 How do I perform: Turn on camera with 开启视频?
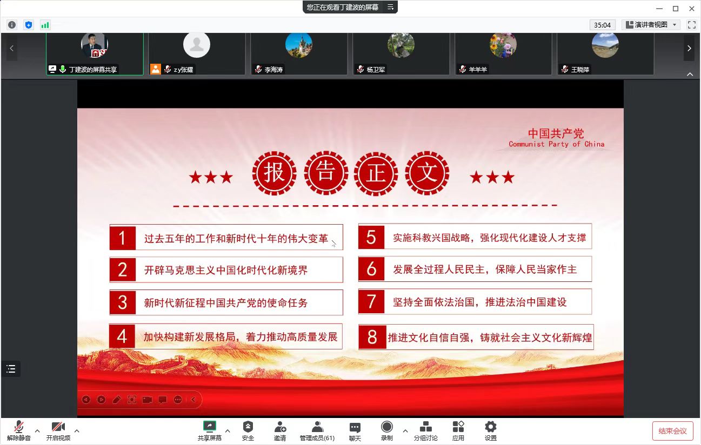pos(58,430)
